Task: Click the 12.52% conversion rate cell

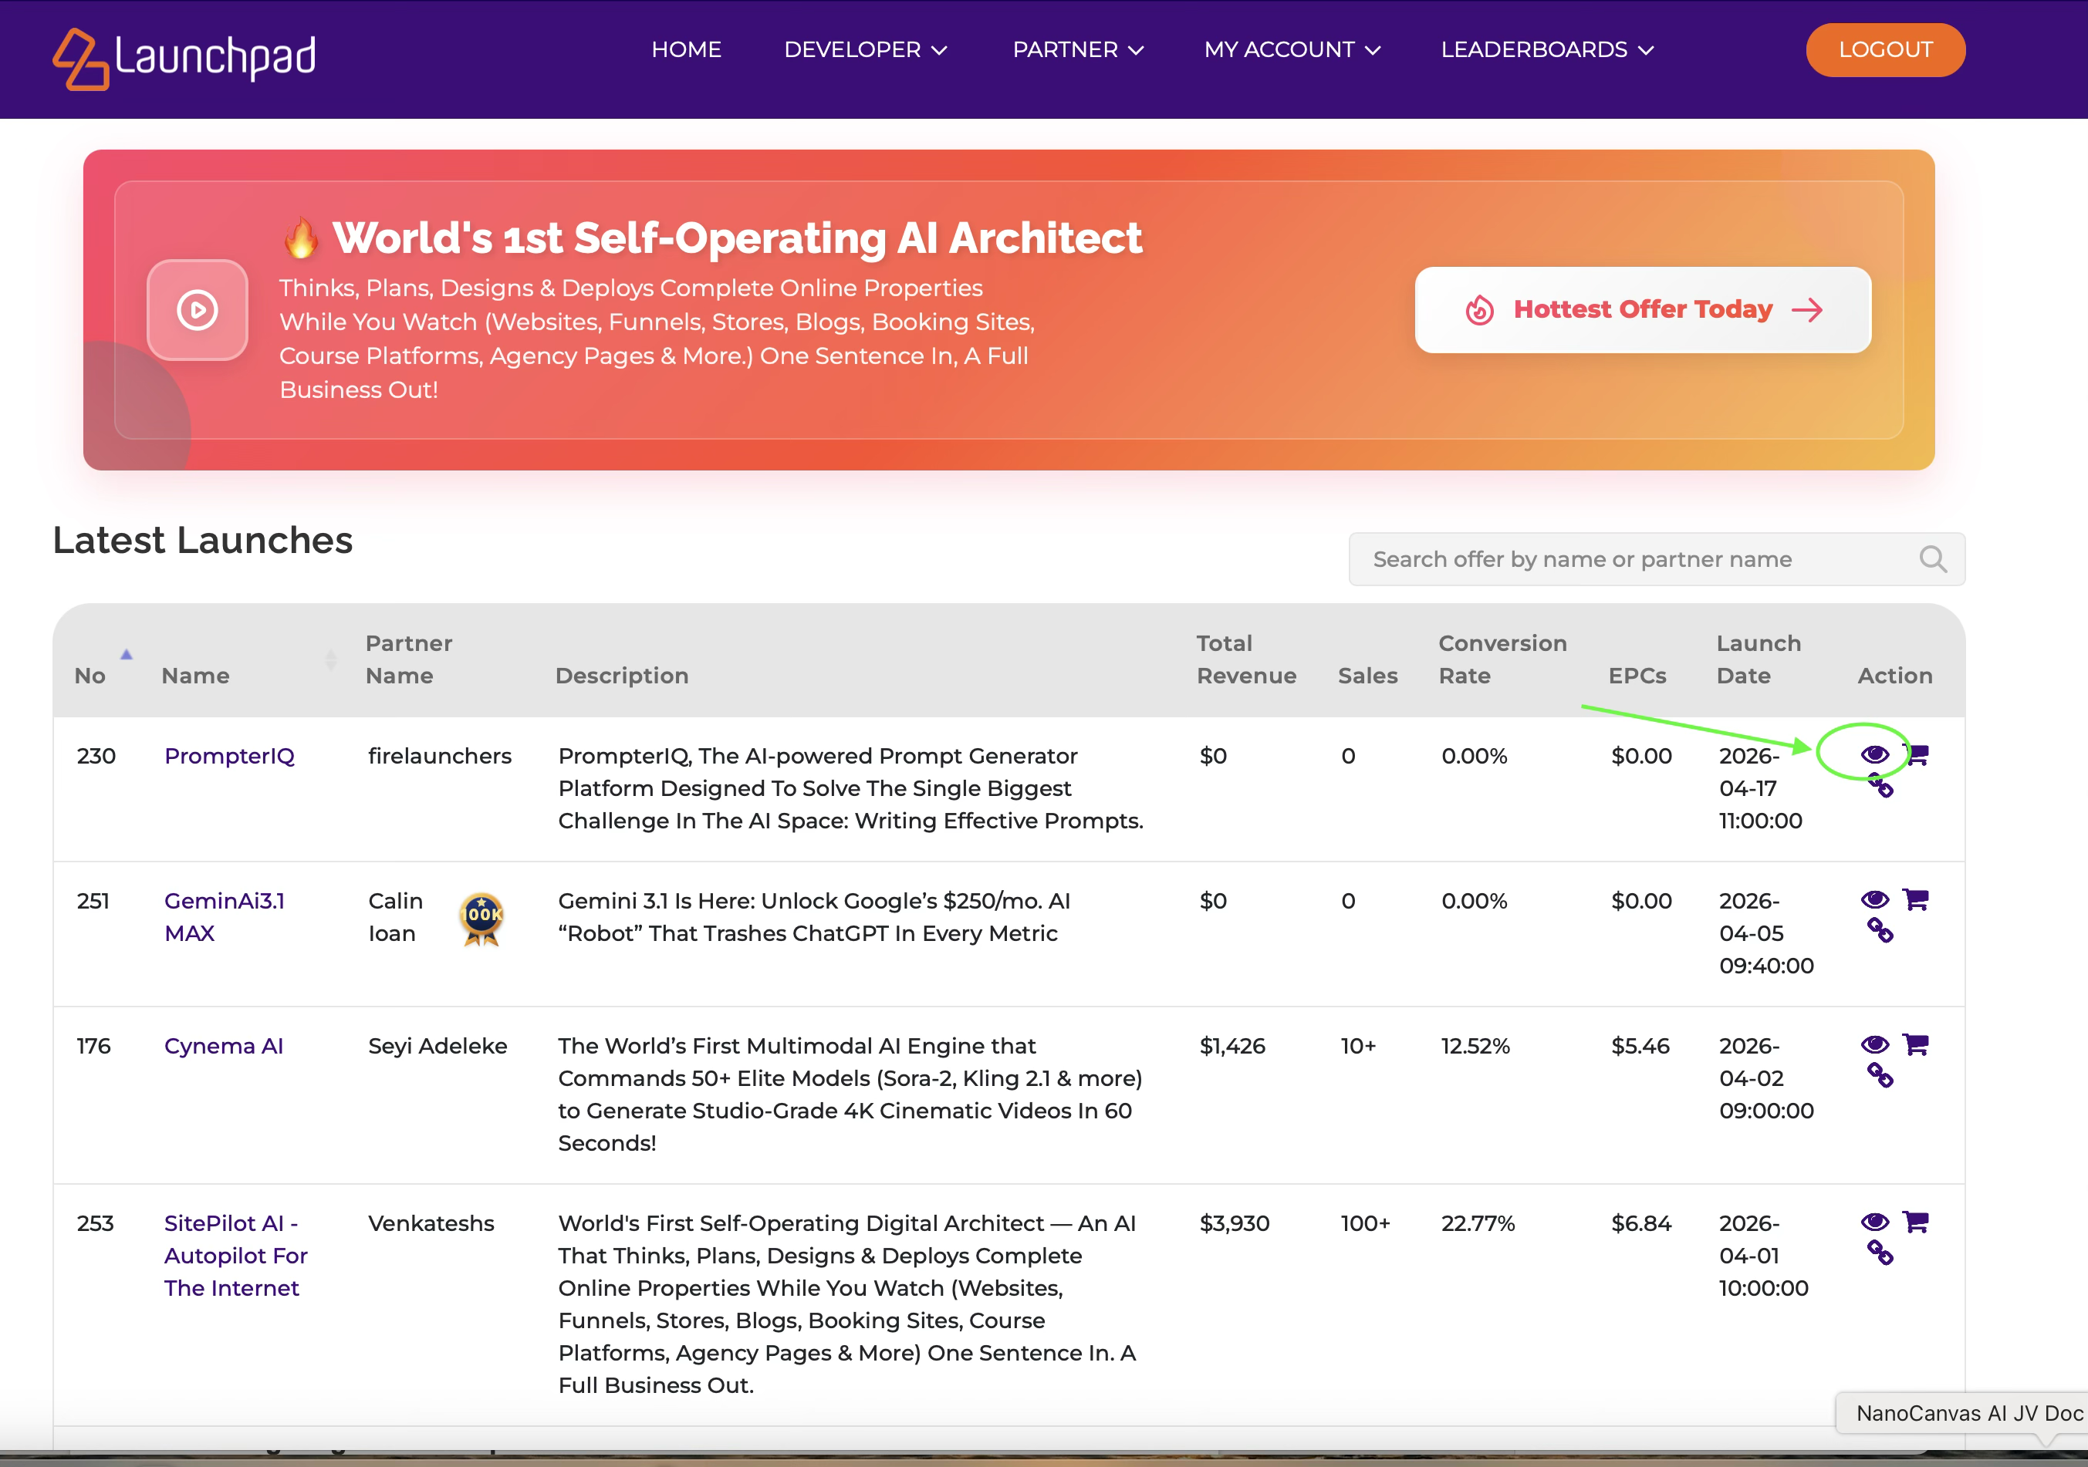Action: [x=1475, y=1046]
